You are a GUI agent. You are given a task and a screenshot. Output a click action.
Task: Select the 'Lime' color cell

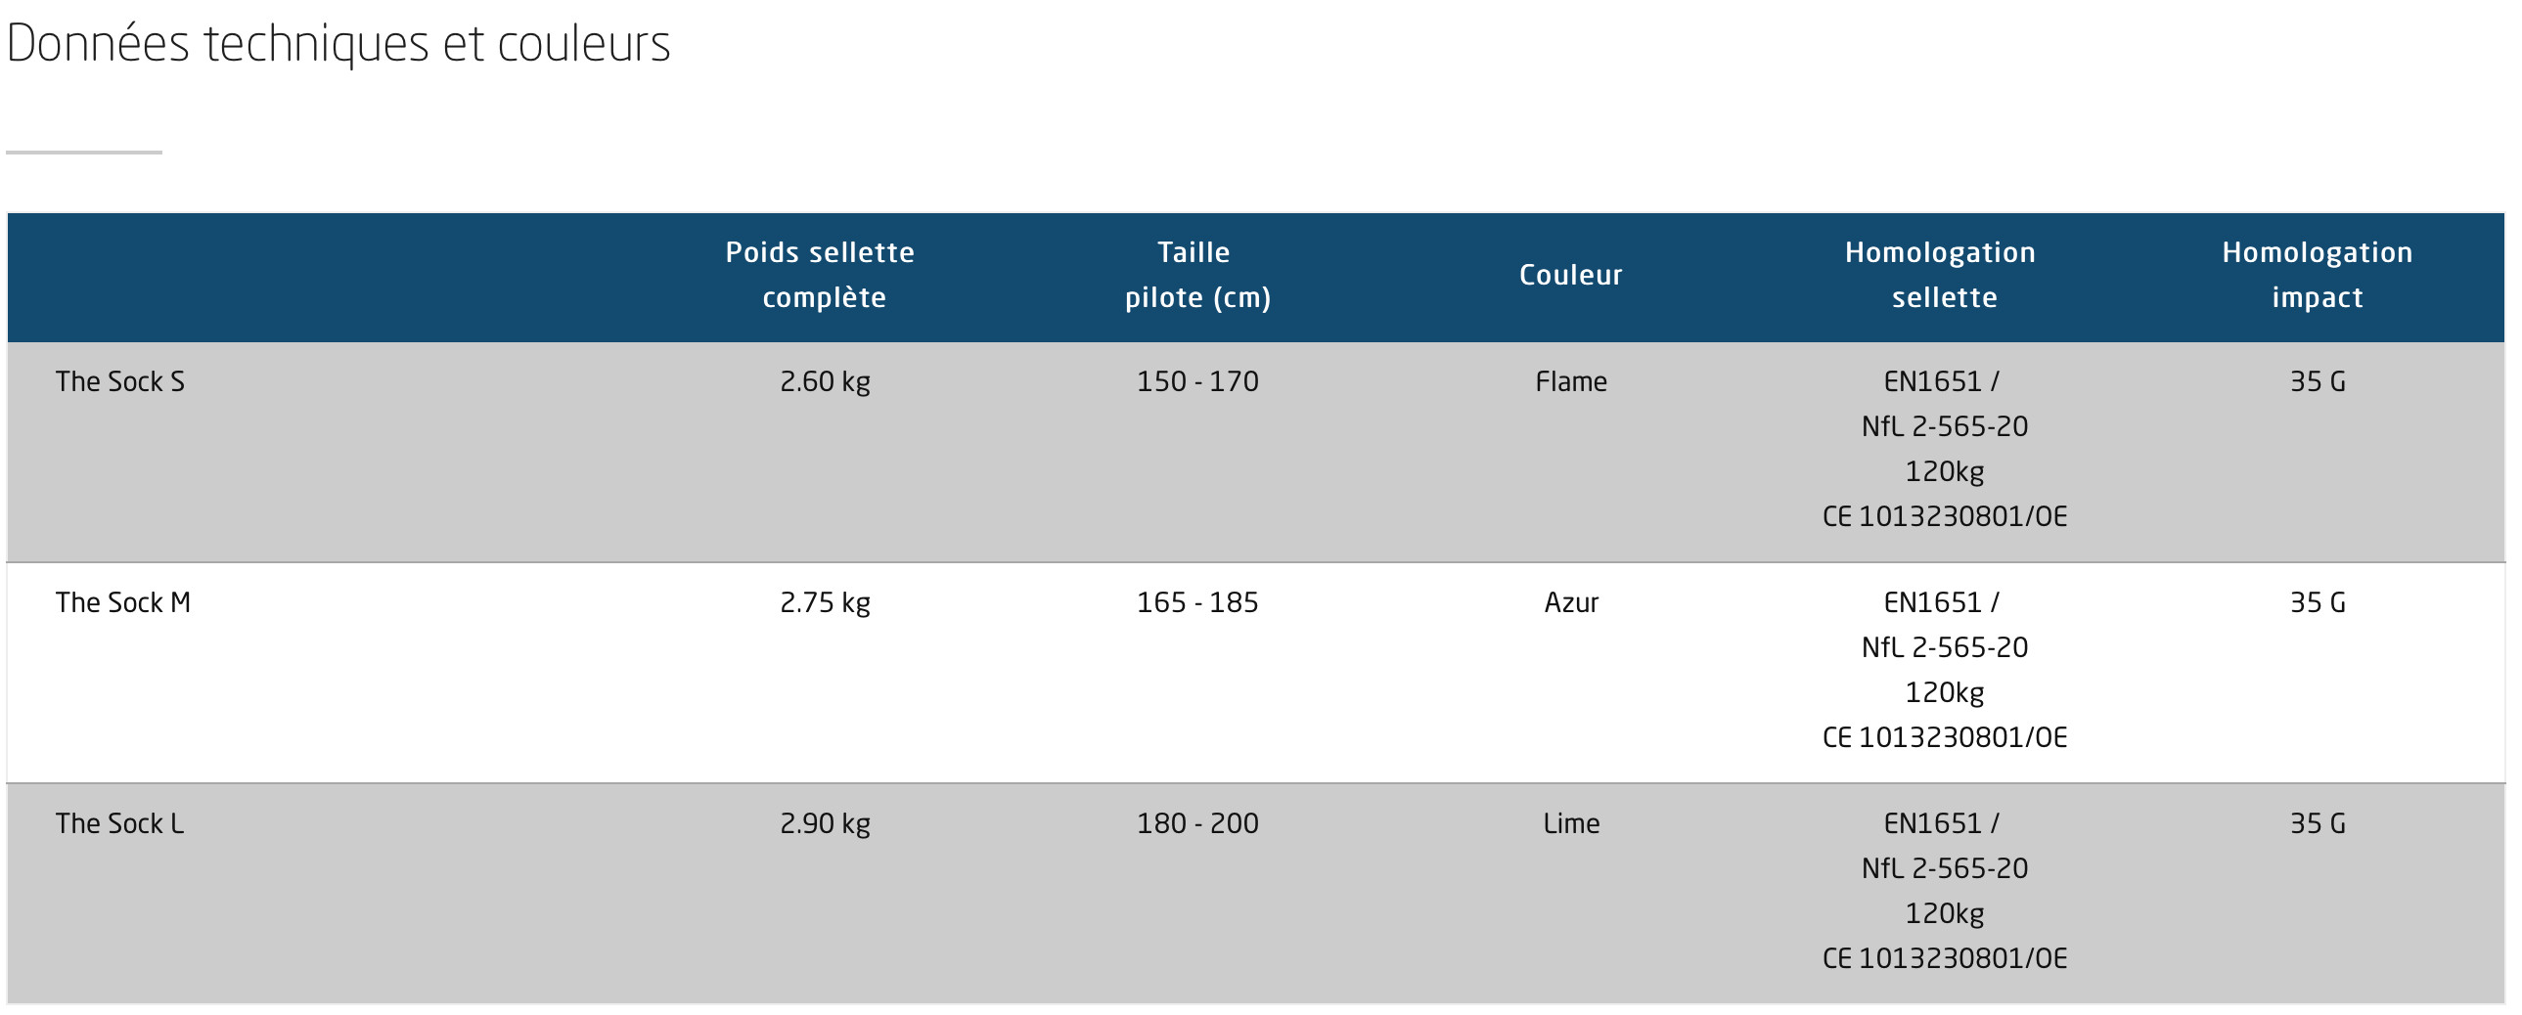(1570, 824)
